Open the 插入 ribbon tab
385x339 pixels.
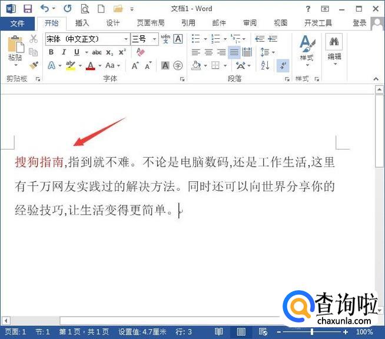point(82,23)
